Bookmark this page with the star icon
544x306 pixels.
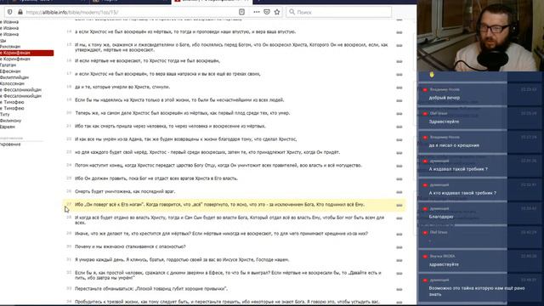(277, 12)
